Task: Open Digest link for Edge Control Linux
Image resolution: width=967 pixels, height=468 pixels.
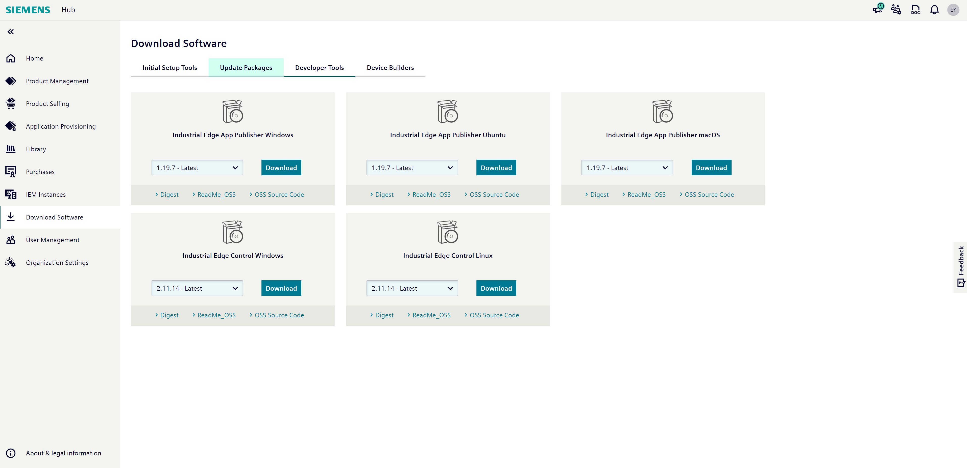Action: [x=382, y=315]
